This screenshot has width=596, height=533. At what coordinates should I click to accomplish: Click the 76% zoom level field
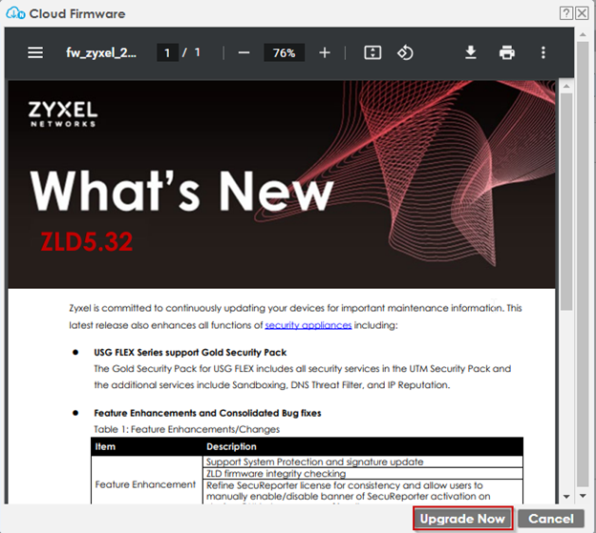[x=284, y=53]
